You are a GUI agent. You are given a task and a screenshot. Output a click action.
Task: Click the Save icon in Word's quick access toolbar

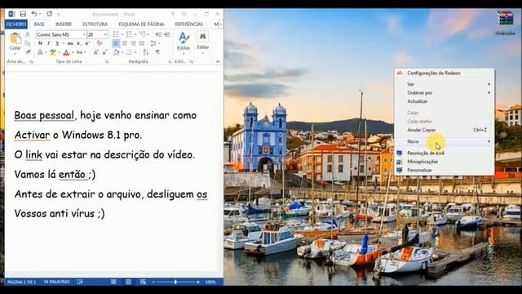pyautogui.click(x=23, y=14)
